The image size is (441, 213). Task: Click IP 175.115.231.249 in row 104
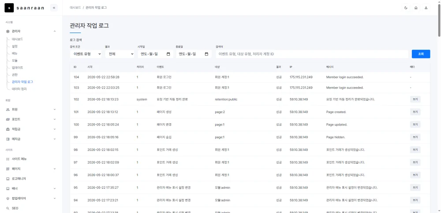coord(301,77)
